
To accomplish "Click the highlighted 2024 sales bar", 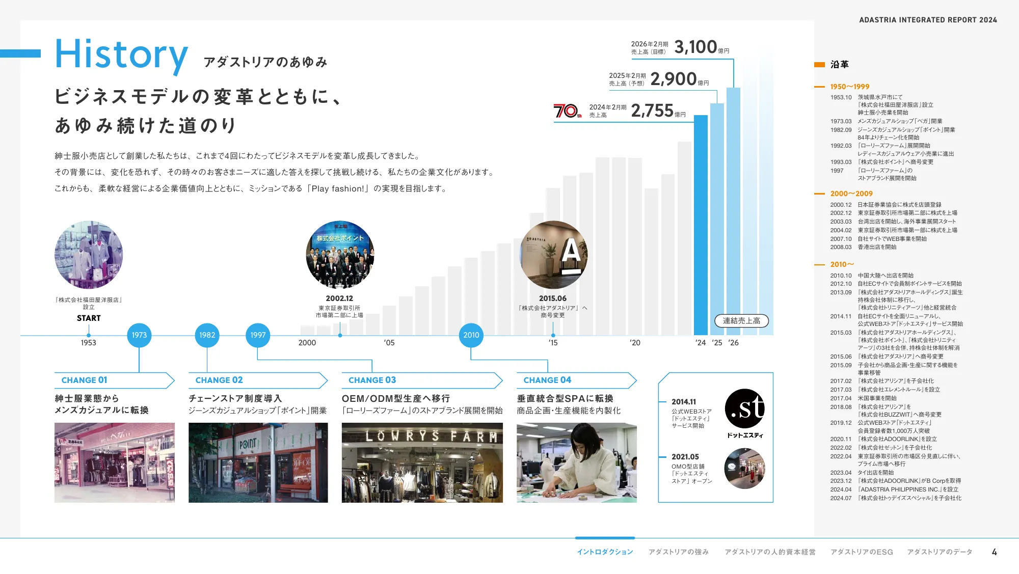I will [701, 225].
